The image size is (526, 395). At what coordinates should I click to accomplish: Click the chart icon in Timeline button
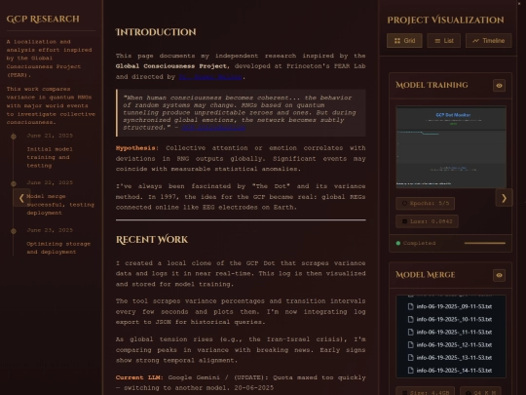475,41
